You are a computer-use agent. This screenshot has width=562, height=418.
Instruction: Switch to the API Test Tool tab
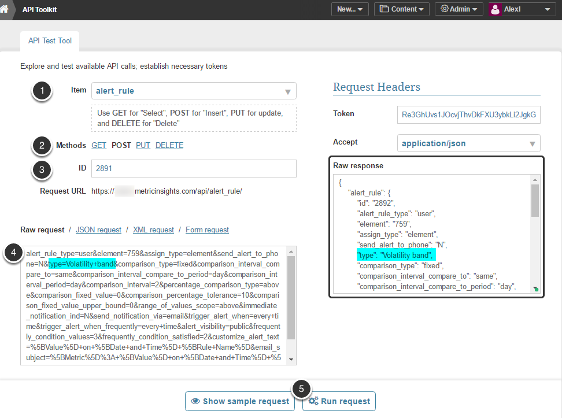point(50,42)
